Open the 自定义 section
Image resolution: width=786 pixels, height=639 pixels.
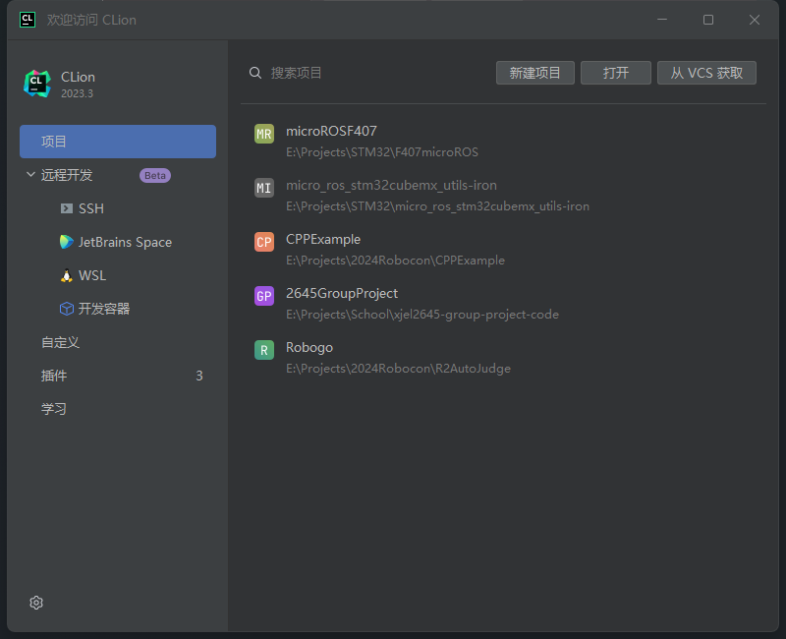click(x=61, y=342)
